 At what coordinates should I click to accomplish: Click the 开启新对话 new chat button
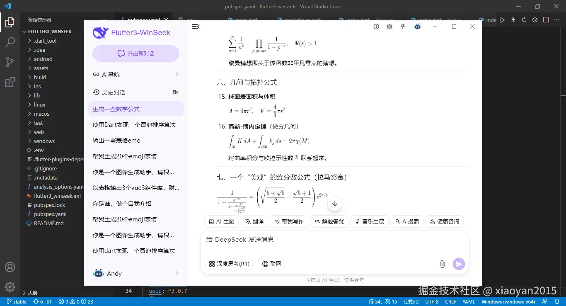[x=135, y=53]
